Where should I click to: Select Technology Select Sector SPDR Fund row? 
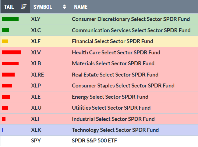[x=115, y=130]
